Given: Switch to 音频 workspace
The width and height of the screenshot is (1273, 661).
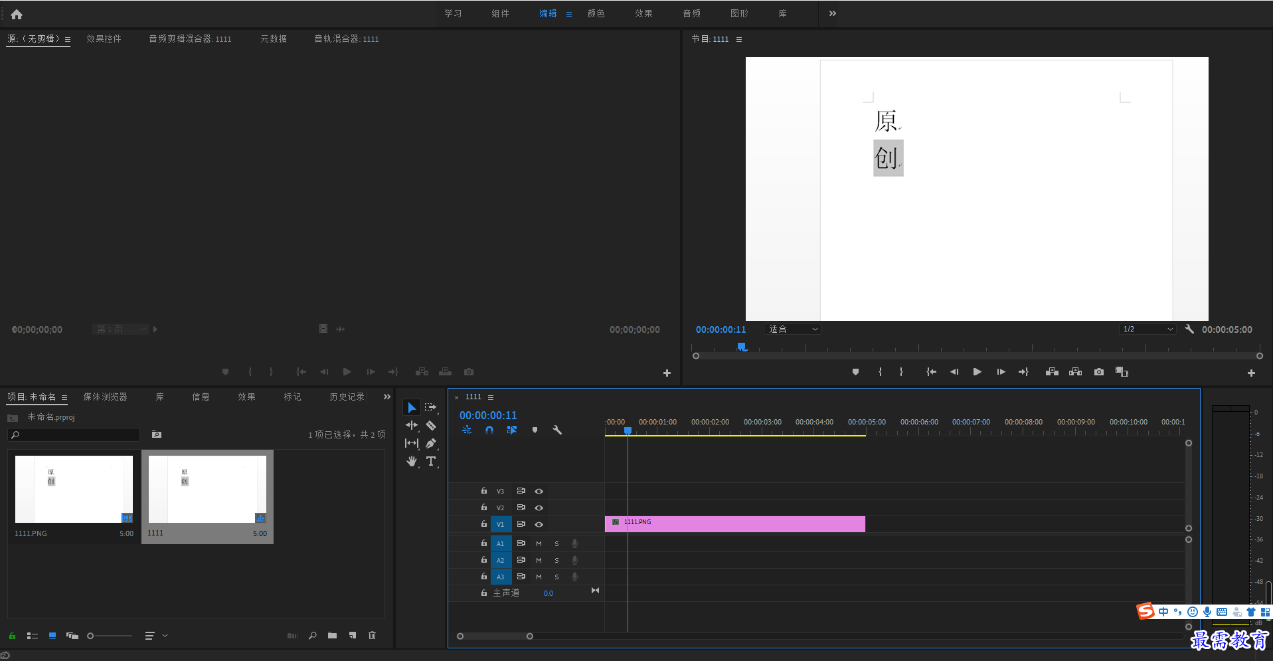Looking at the screenshot, I should tap(691, 13).
